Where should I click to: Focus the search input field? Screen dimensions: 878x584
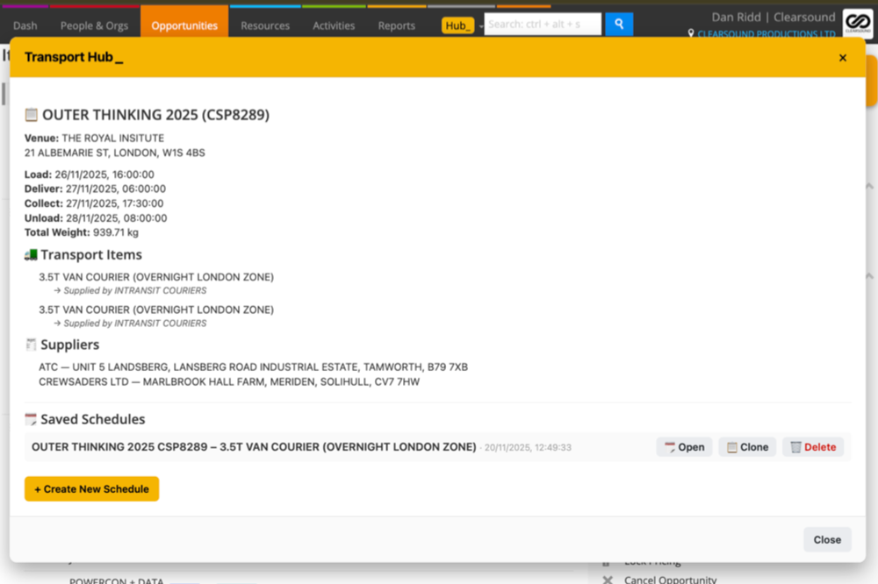[543, 24]
